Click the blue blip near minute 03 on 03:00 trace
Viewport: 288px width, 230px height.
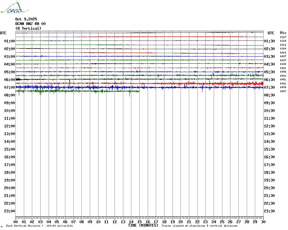coord(41,56)
